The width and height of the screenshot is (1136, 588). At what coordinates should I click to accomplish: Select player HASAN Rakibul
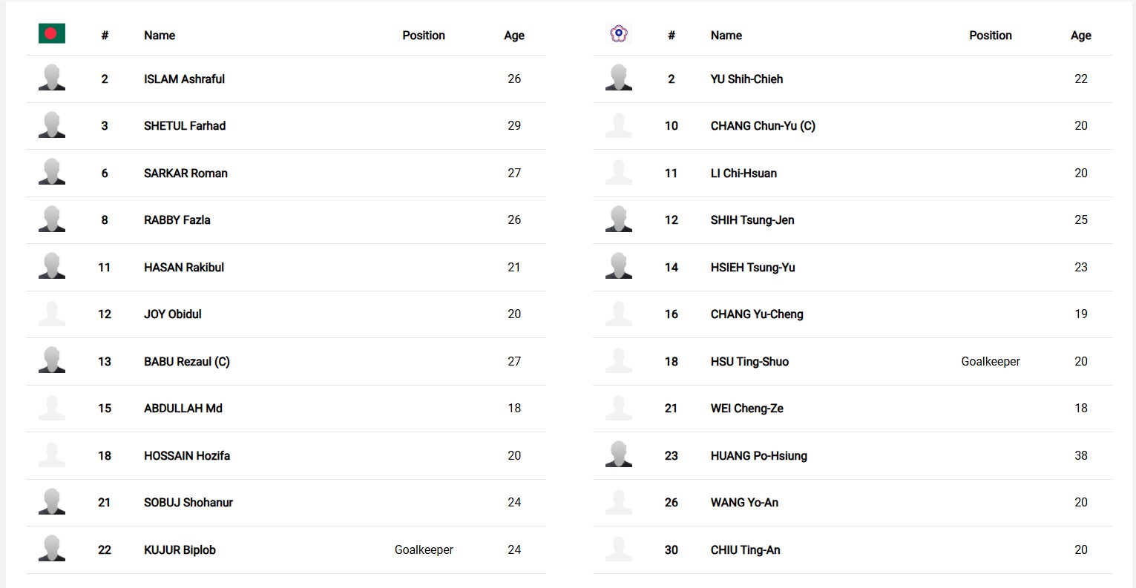[x=184, y=268]
